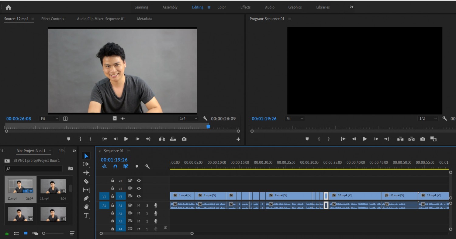This screenshot has width=456, height=239.
Task: Click Insert button in Source monitor
Action: (x=162, y=139)
